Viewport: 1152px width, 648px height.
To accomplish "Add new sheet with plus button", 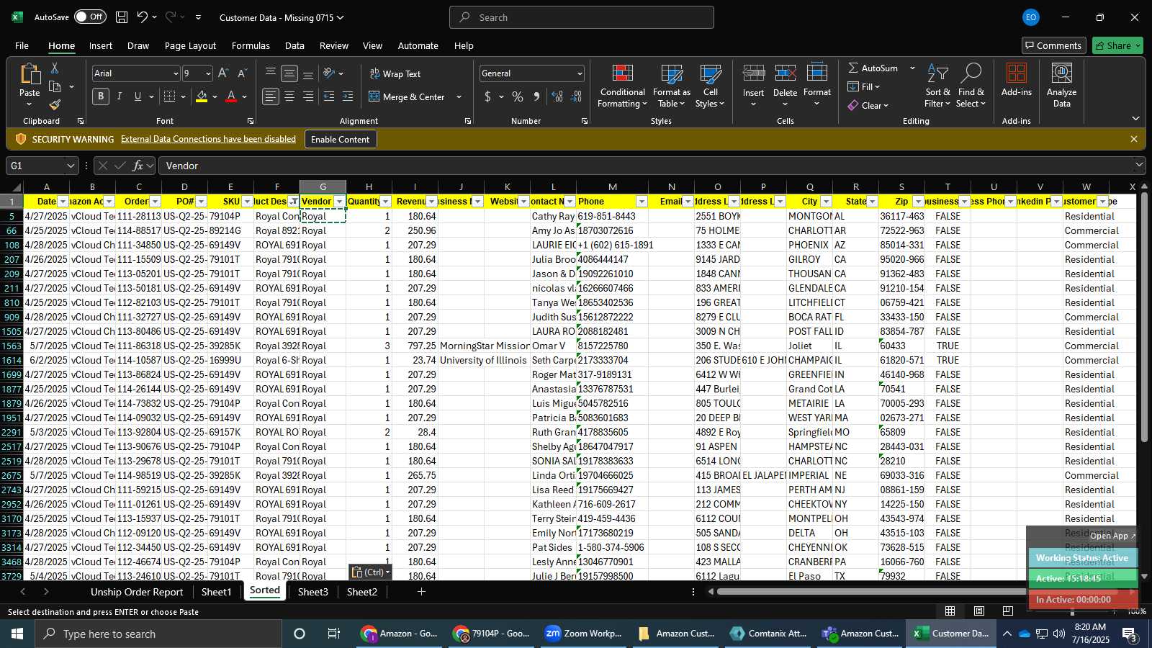I will 421,592.
